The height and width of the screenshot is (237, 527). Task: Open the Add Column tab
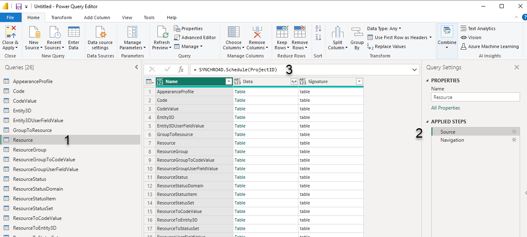coord(97,18)
